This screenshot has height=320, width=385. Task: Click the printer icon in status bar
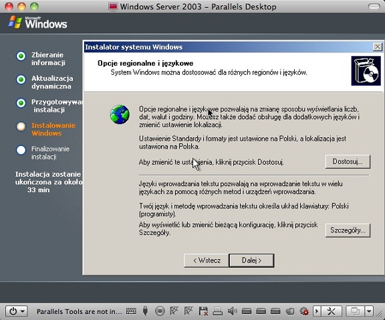(x=217, y=311)
